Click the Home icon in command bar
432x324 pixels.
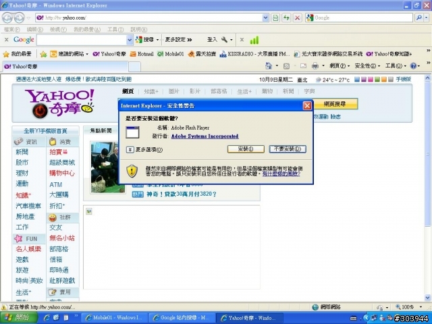(269, 66)
